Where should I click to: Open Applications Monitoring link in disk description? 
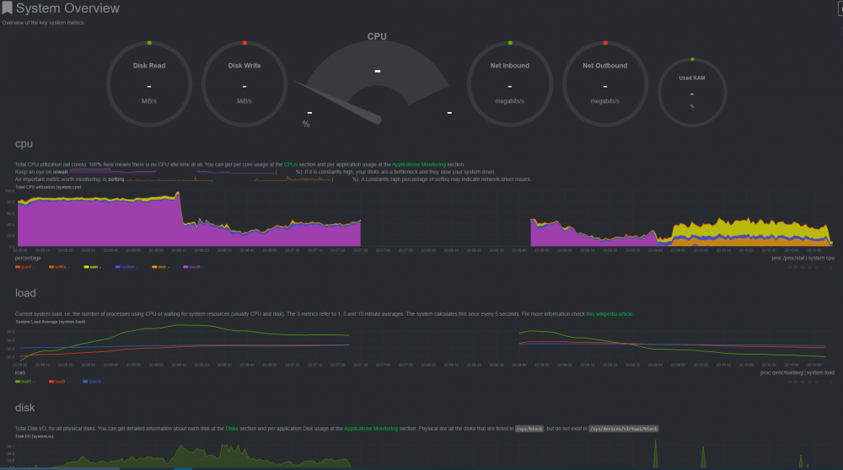click(371, 429)
